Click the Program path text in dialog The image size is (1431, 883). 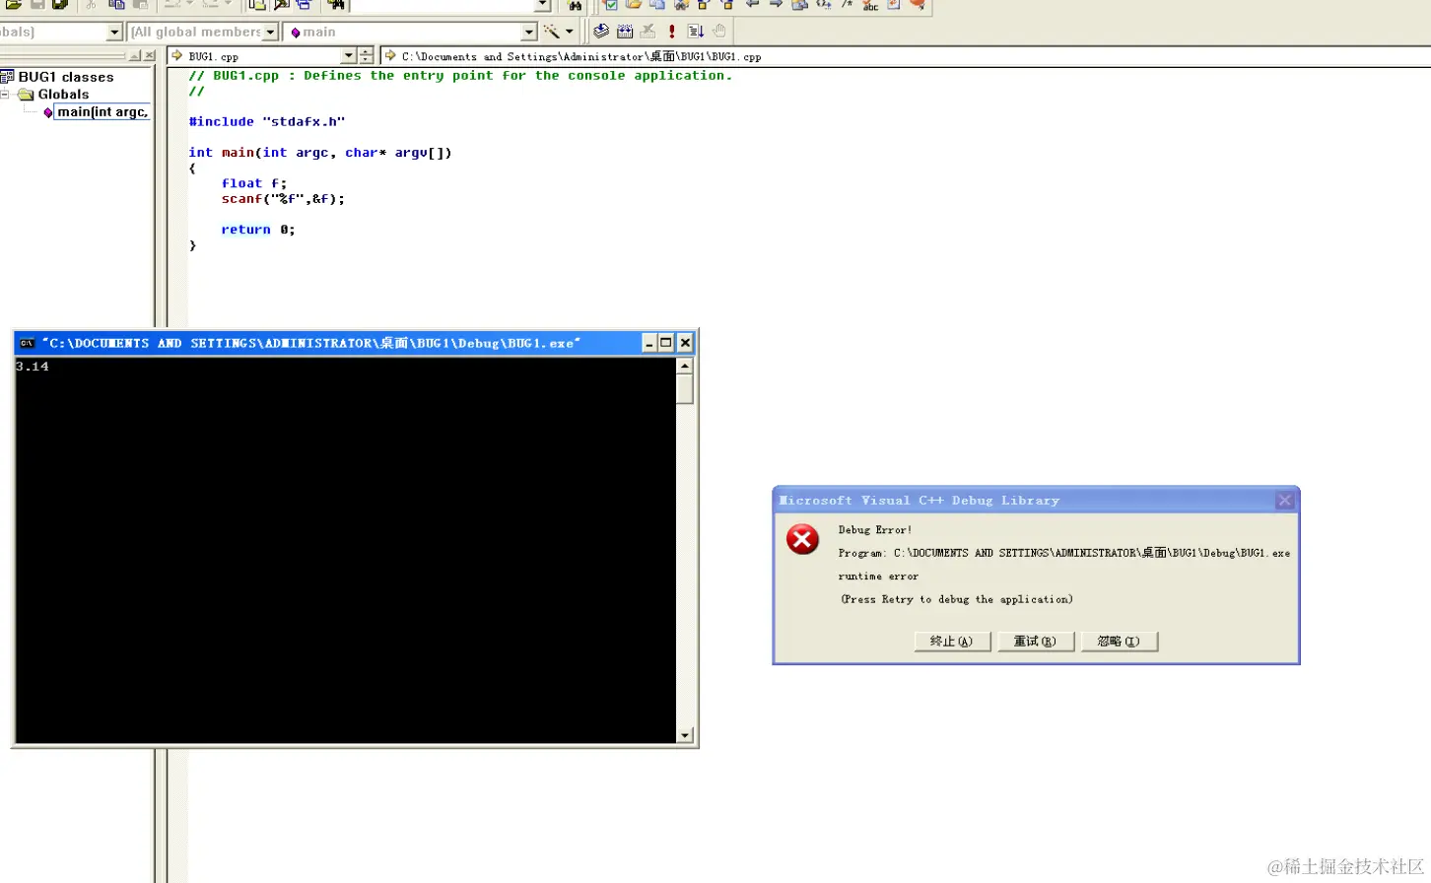[x=1064, y=553]
